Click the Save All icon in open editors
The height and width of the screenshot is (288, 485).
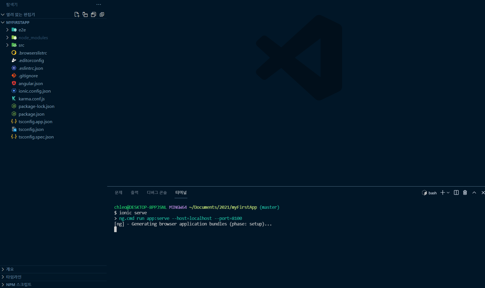click(94, 14)
